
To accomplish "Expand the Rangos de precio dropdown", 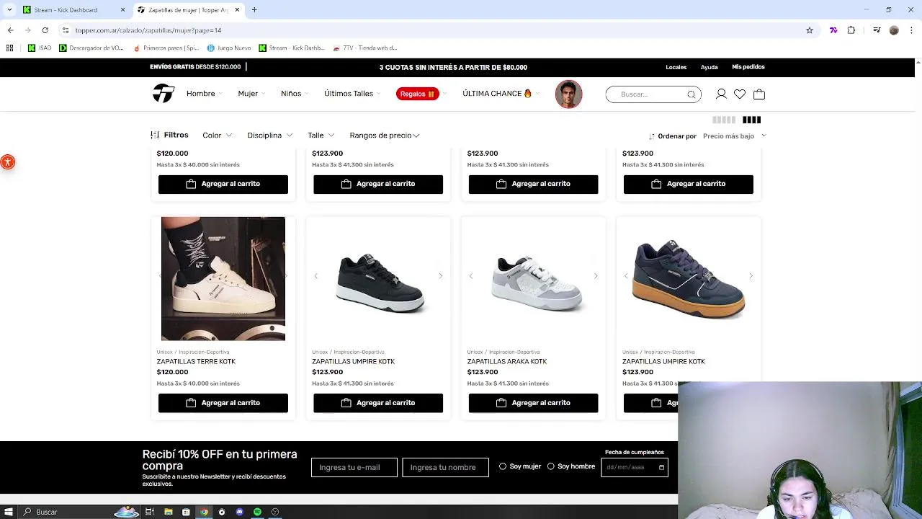I will pos(385,136).
